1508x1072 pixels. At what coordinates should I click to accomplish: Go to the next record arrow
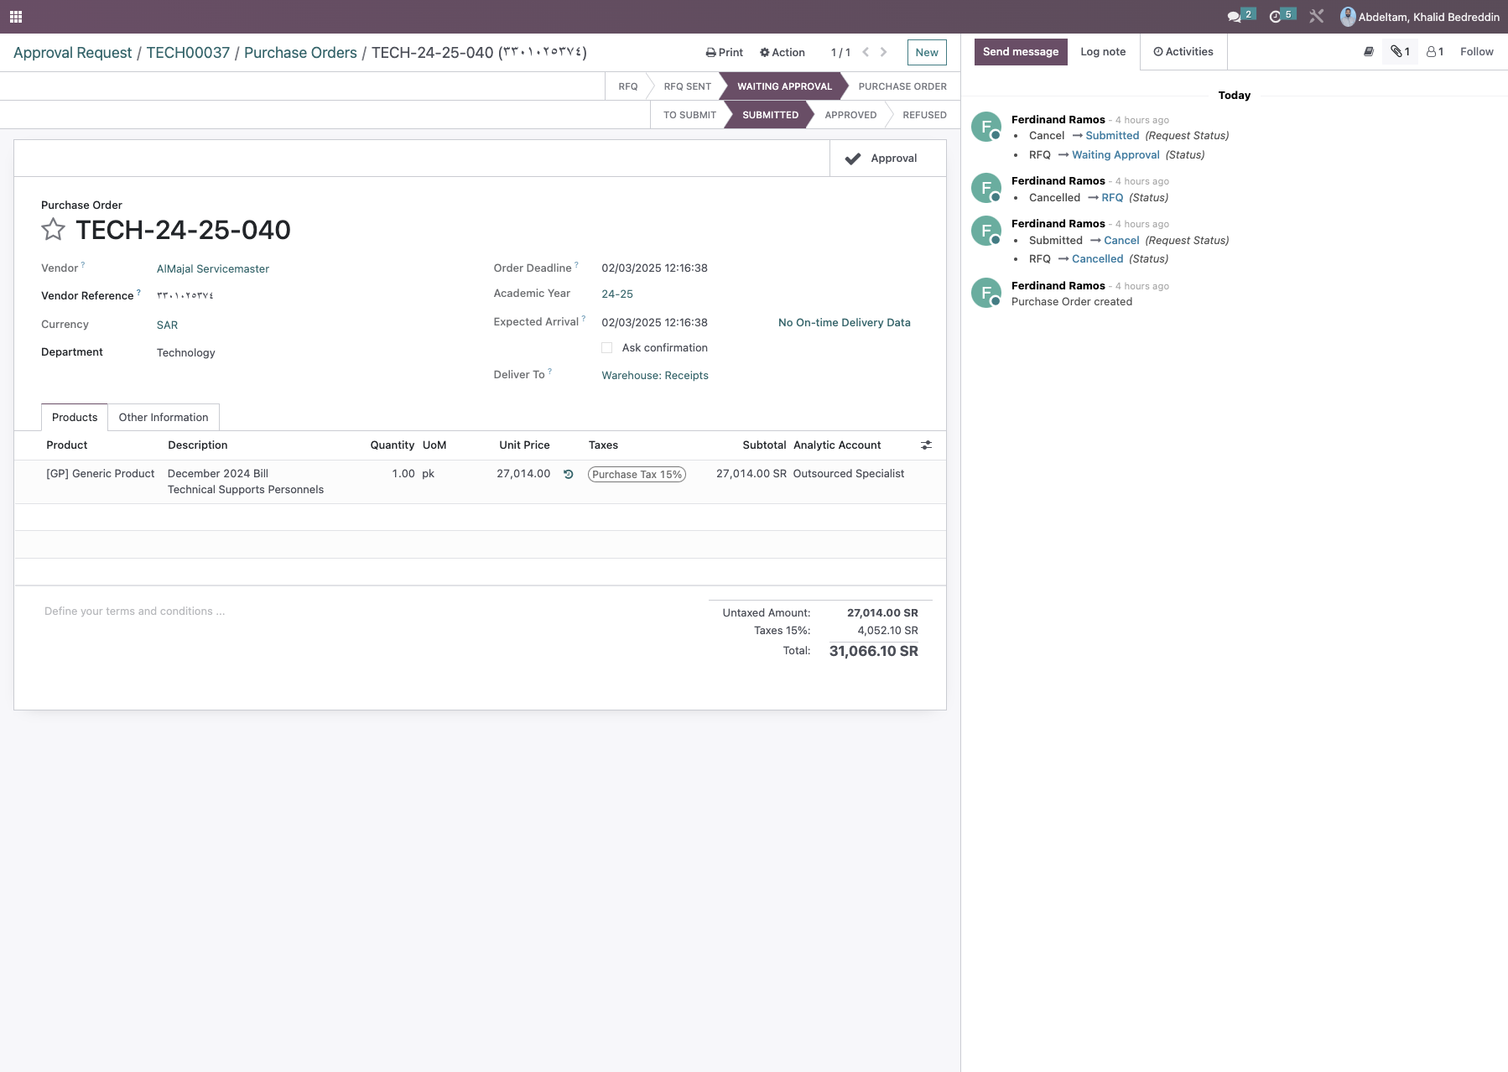click(x=883, y=52)
